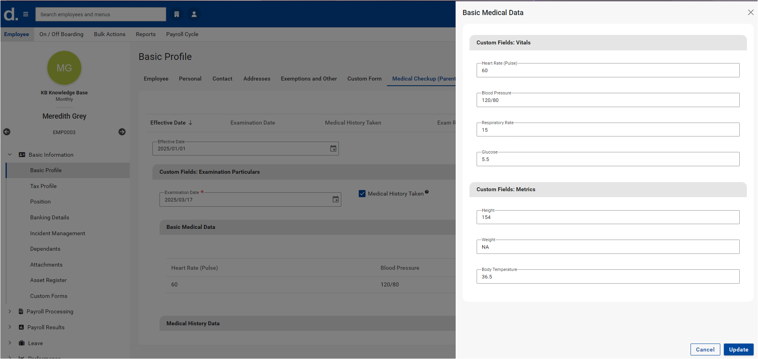Expand Payroll Results section
Image resolution: width=758 pixels, height=359 pixels.
pyautogui.click(x=10, y=327)
